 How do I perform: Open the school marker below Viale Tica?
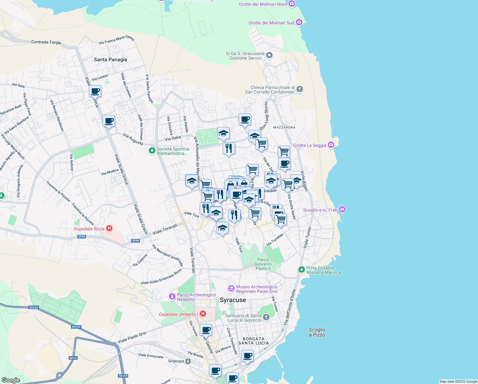[x=222, y=228]
